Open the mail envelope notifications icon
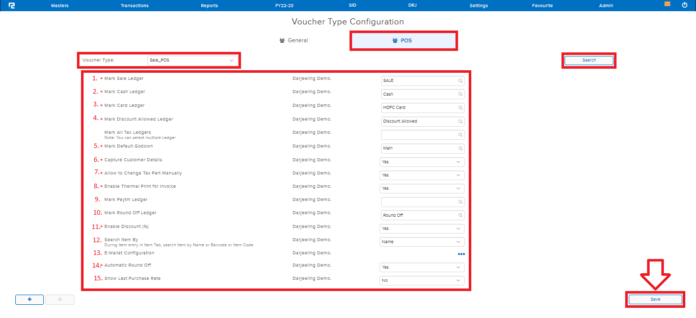Viewport: 696px width, 318px height. pos(667,4)
